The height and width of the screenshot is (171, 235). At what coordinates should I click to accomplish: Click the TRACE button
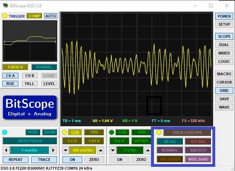[x=44, y=160]
